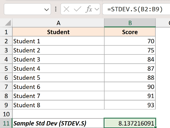Select row 8 header
This screenshot has height=128, width=170.
[6, 96]
